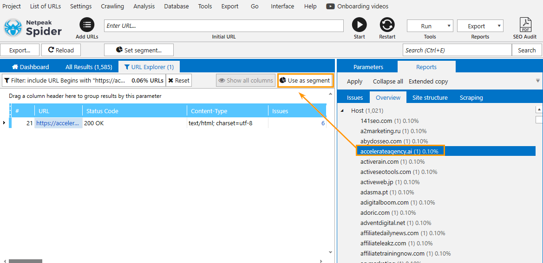Click Show all columns button
This screenshot has height=263, width=543.
click(x=246, y=81)
